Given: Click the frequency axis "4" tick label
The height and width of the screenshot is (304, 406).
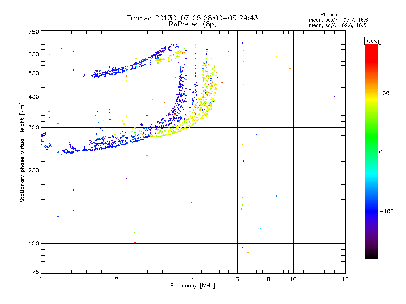Looking at the screenshot, I should coord(193,279).
